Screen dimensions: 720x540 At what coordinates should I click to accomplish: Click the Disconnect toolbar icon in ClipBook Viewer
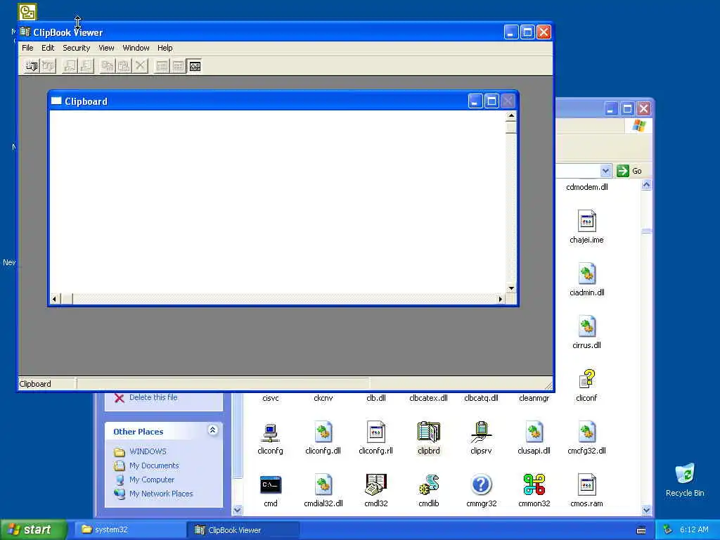pos(49,67)
